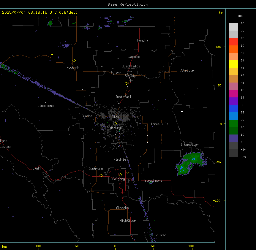Image resolution: width=256 pixels, height=250 pixels.
Task: Click the white 80 dBZ legend swatch
Action: tap(233, 27)
